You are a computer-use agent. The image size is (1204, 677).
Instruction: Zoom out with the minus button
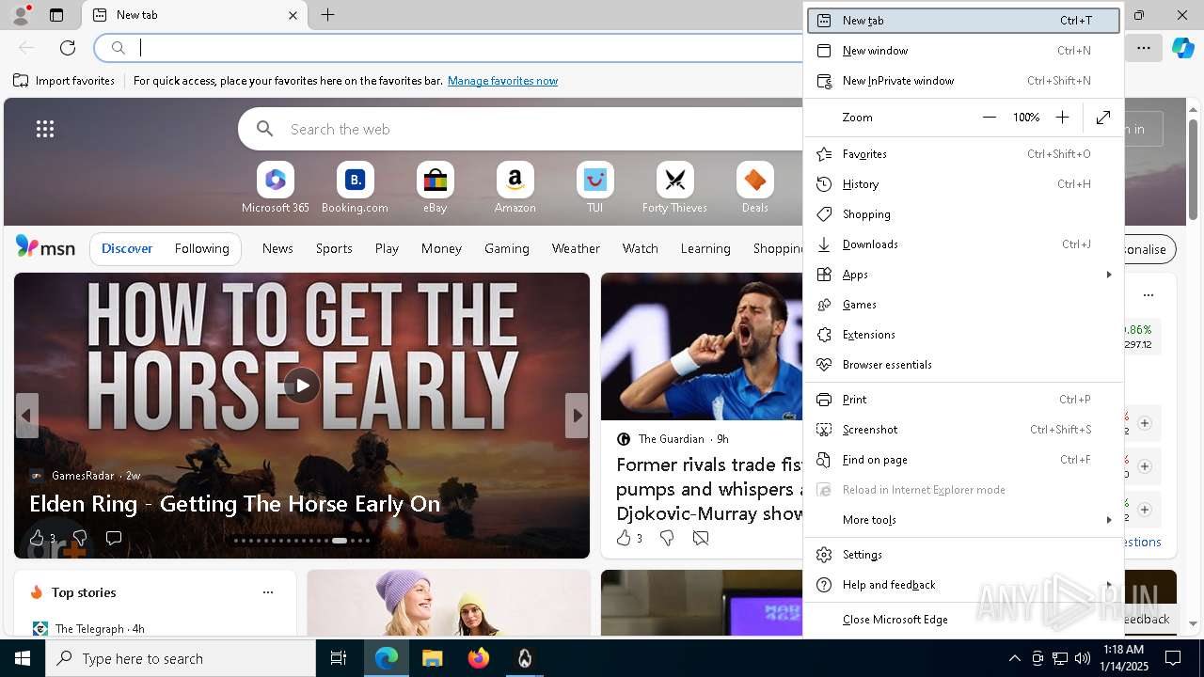coord(989,118)
